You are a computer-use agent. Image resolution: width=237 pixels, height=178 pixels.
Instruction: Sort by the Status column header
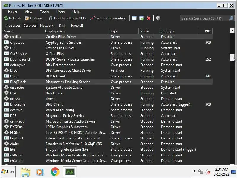click(x=149, y=31)
